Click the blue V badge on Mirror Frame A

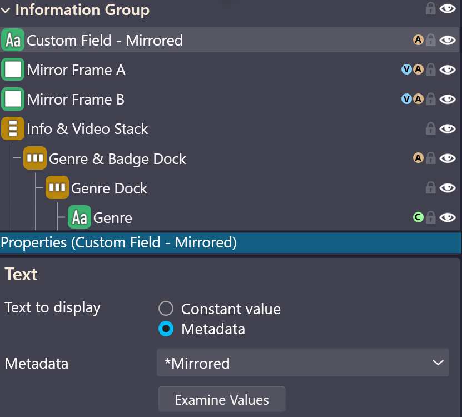click(406, 69)
